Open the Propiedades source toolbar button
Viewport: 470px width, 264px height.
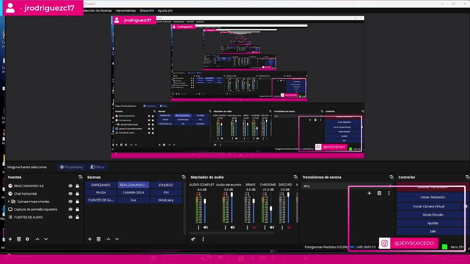coord(72,167)
